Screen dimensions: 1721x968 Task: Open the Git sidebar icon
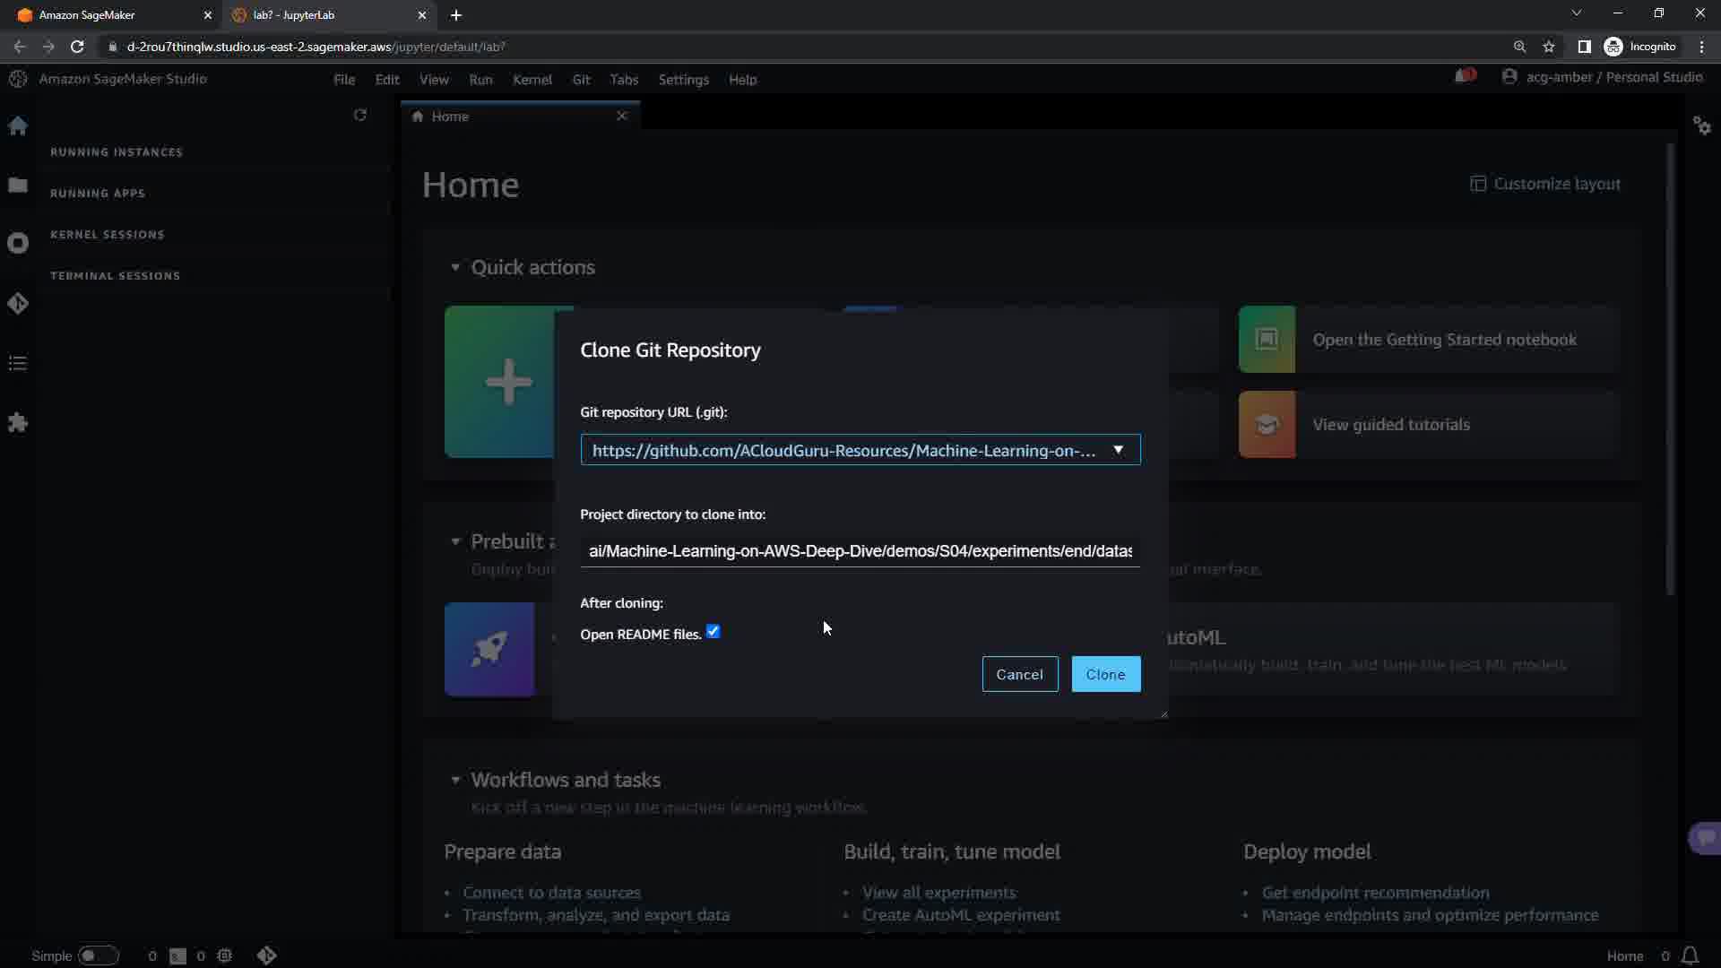(x=18, y=304)
